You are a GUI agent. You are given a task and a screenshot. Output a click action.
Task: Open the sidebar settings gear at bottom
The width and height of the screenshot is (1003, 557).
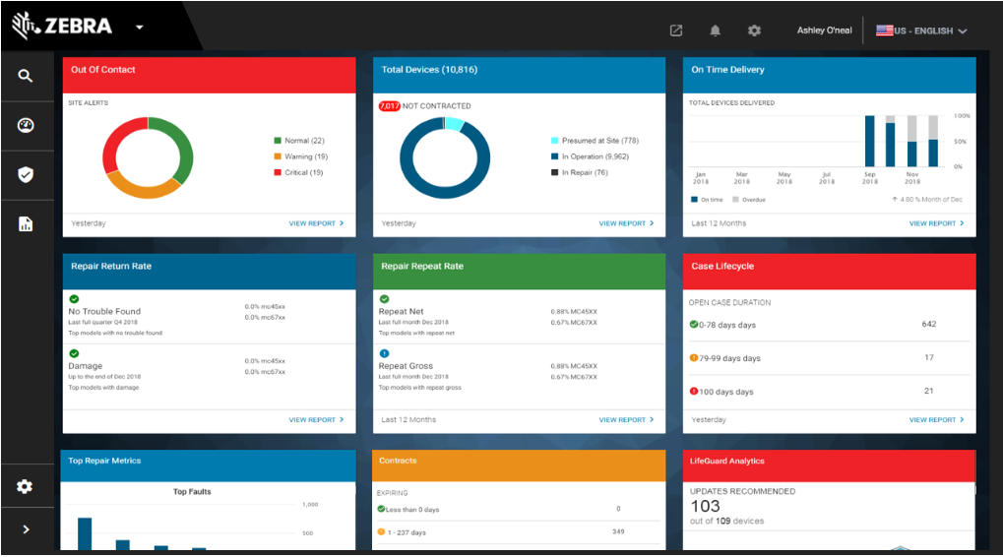(25, 487)
